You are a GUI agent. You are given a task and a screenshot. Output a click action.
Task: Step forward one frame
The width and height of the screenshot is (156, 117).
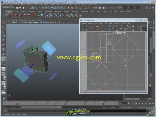(x=146, y=103)
